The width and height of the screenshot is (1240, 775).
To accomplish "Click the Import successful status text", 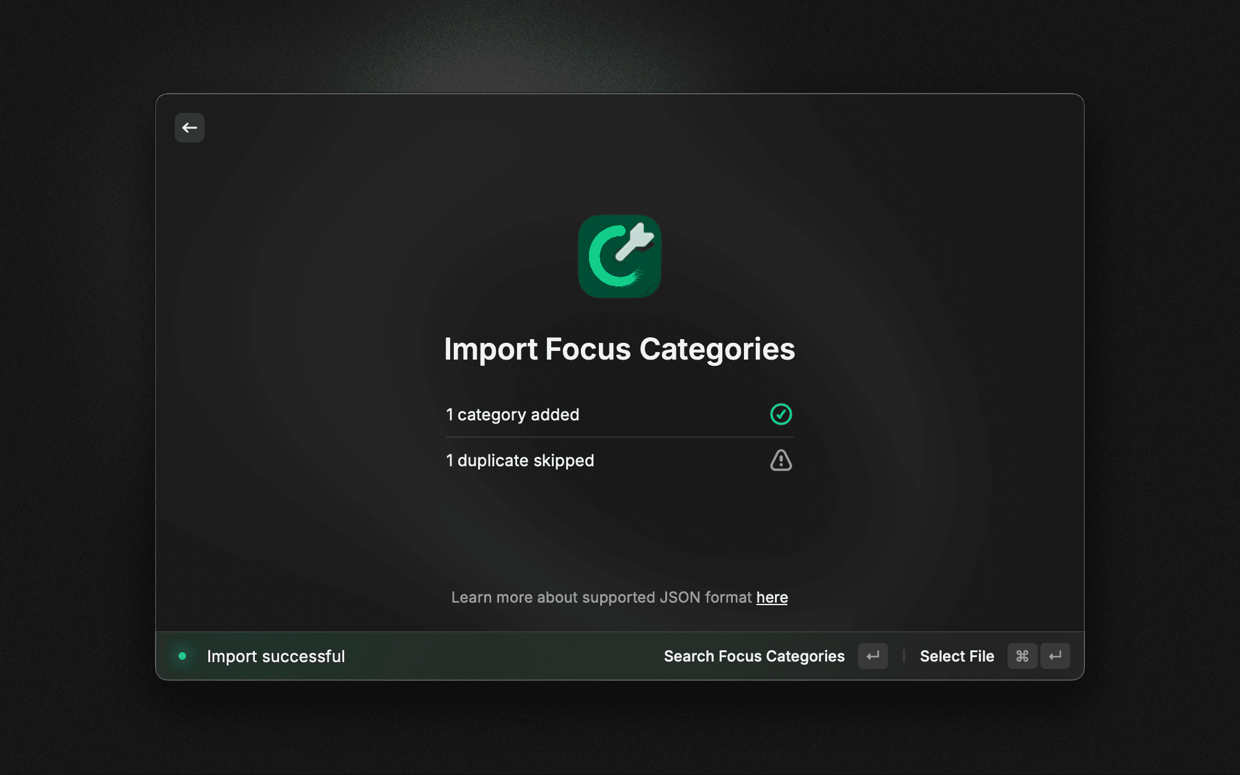I will 276,656.
